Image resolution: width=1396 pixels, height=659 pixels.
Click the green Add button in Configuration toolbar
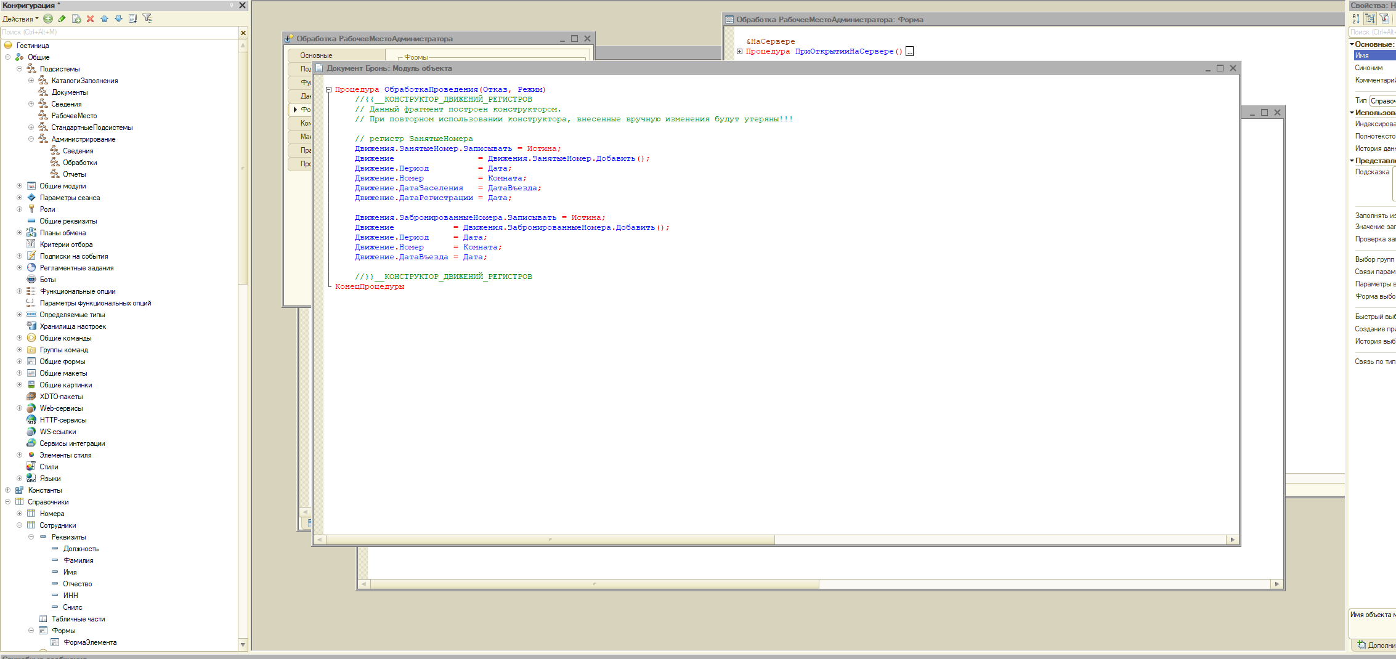pyautogui.click(x=48, y=18)
